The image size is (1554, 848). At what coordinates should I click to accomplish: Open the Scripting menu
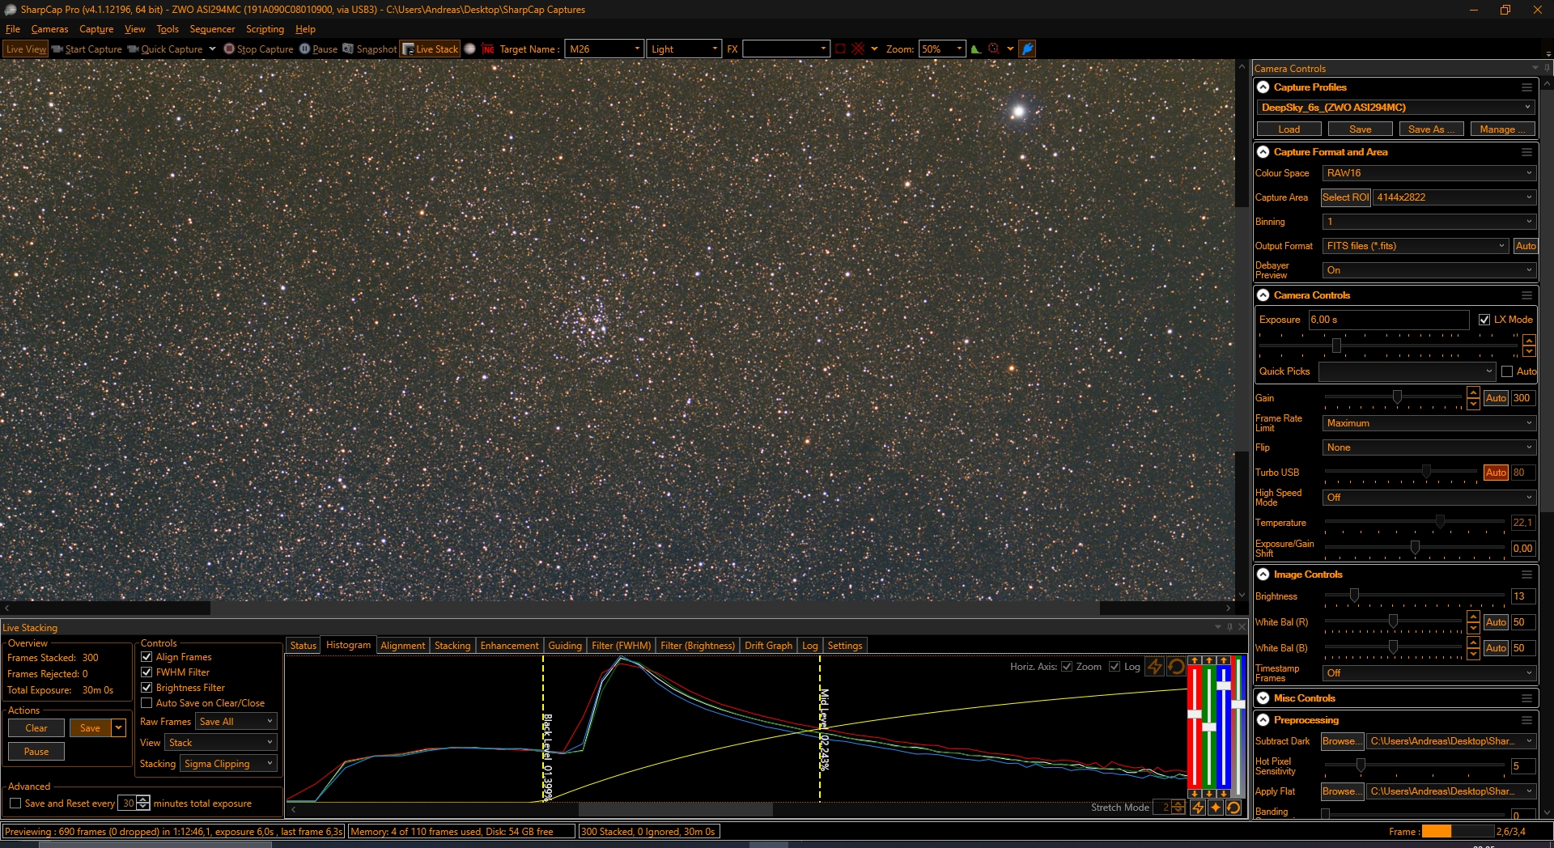(x=265, y=29)
